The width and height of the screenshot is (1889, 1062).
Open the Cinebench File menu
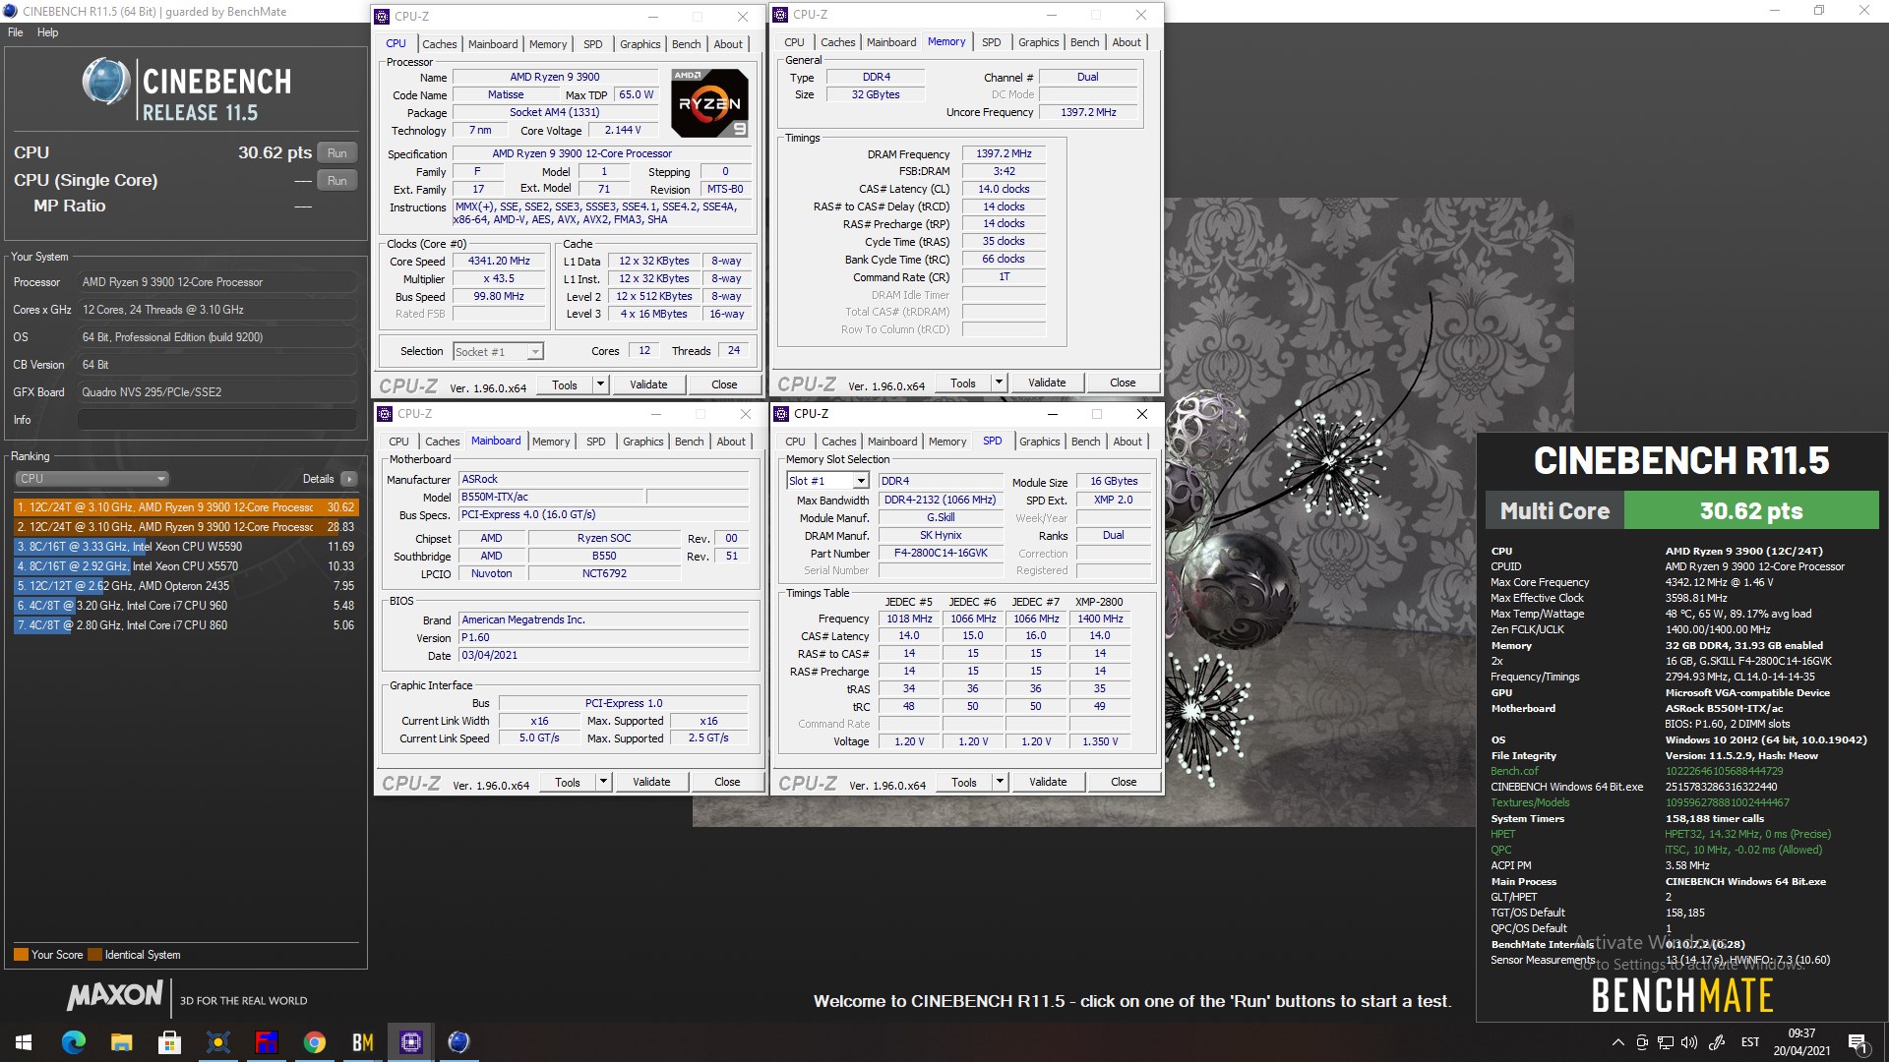[x=16, y=32]
